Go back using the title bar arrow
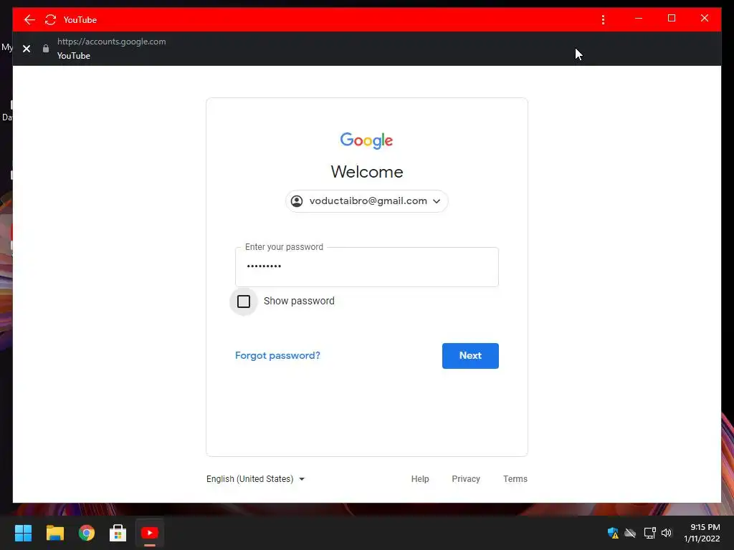This screenshot has height=550, width=734. click(x=29, y=19)
